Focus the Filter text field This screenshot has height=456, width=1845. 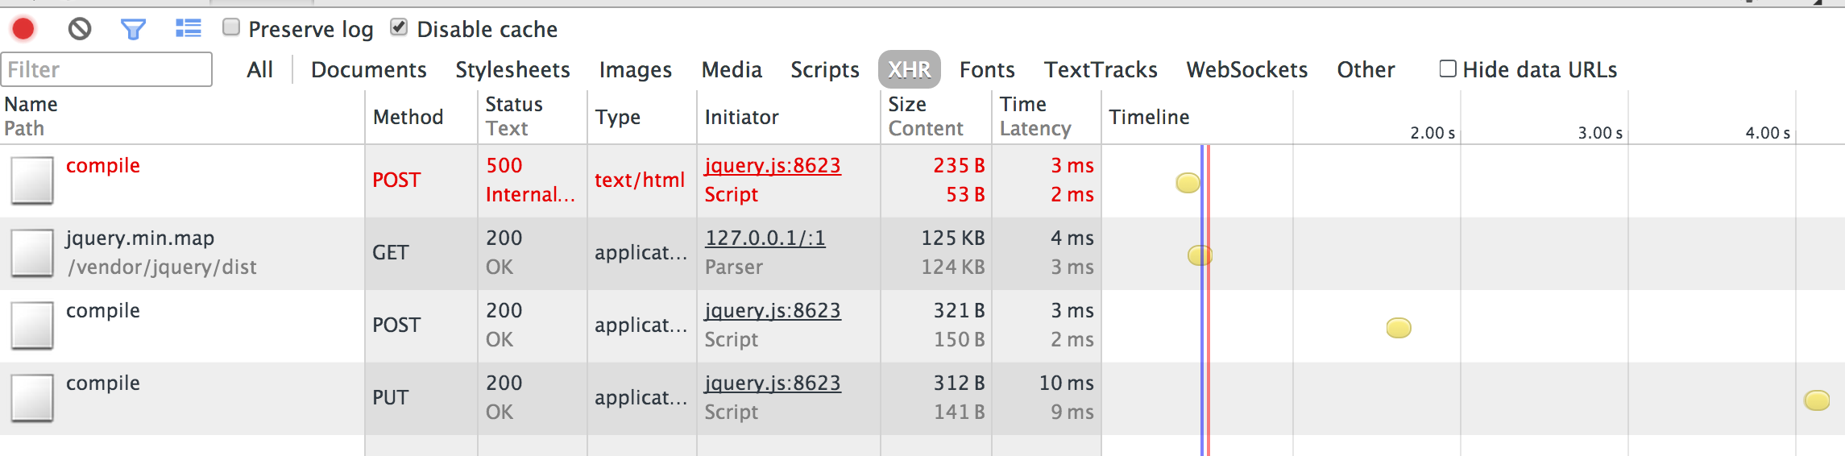click(106, 69)
